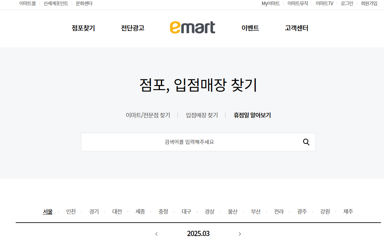The image size is (384, 239).
Task: Open 점포찾기 main menu
Action: point(83,28)
